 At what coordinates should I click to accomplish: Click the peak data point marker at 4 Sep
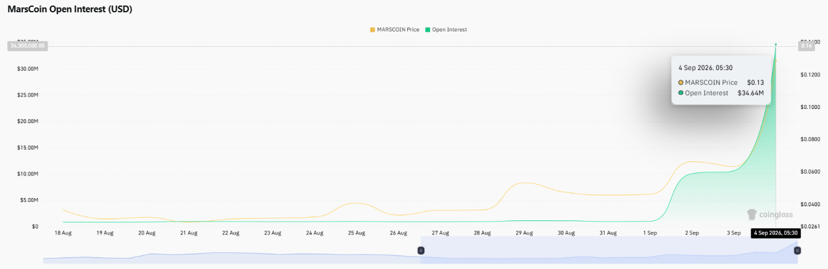776,44
